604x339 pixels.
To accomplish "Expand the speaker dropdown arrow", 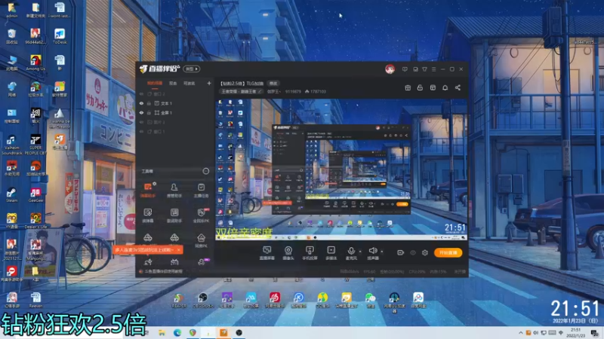I will pos(382,252).
